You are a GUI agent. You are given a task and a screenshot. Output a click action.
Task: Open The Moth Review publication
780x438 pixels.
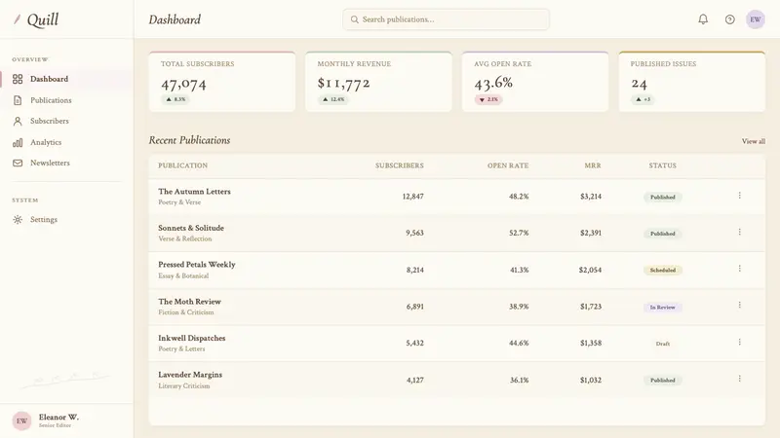[189, 302]
